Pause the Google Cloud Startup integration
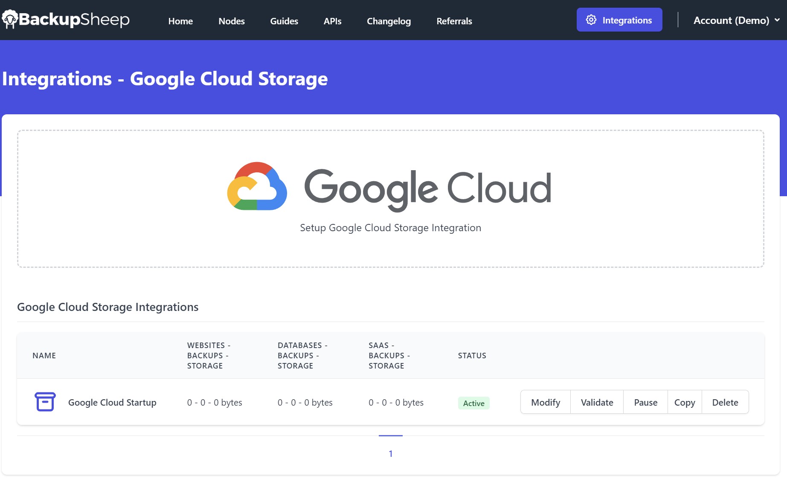Image resolution: width=787 pixels, height=479 pixels. (645, 402)
